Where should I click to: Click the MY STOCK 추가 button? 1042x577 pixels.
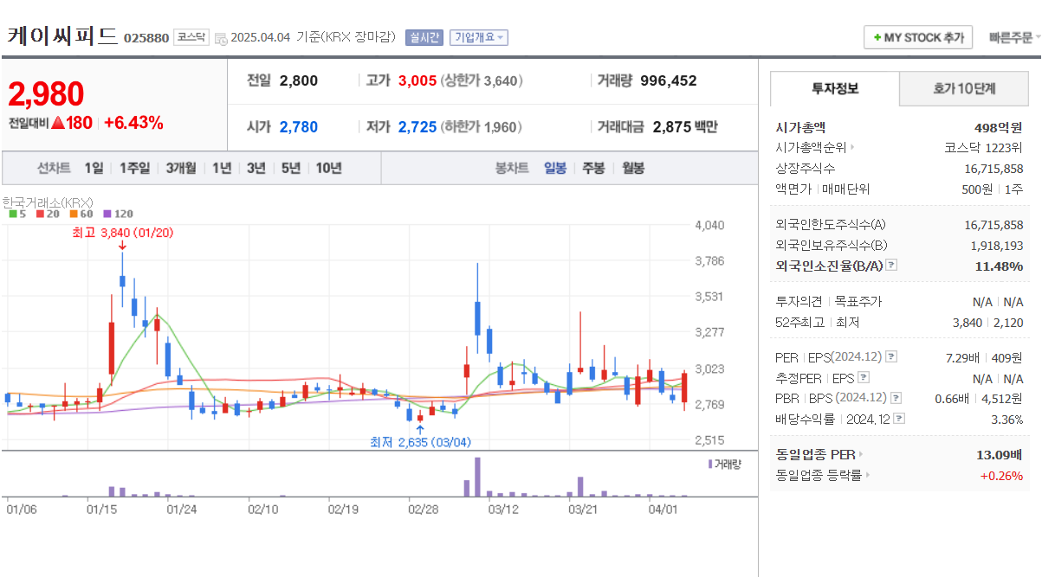coord(918,38)
